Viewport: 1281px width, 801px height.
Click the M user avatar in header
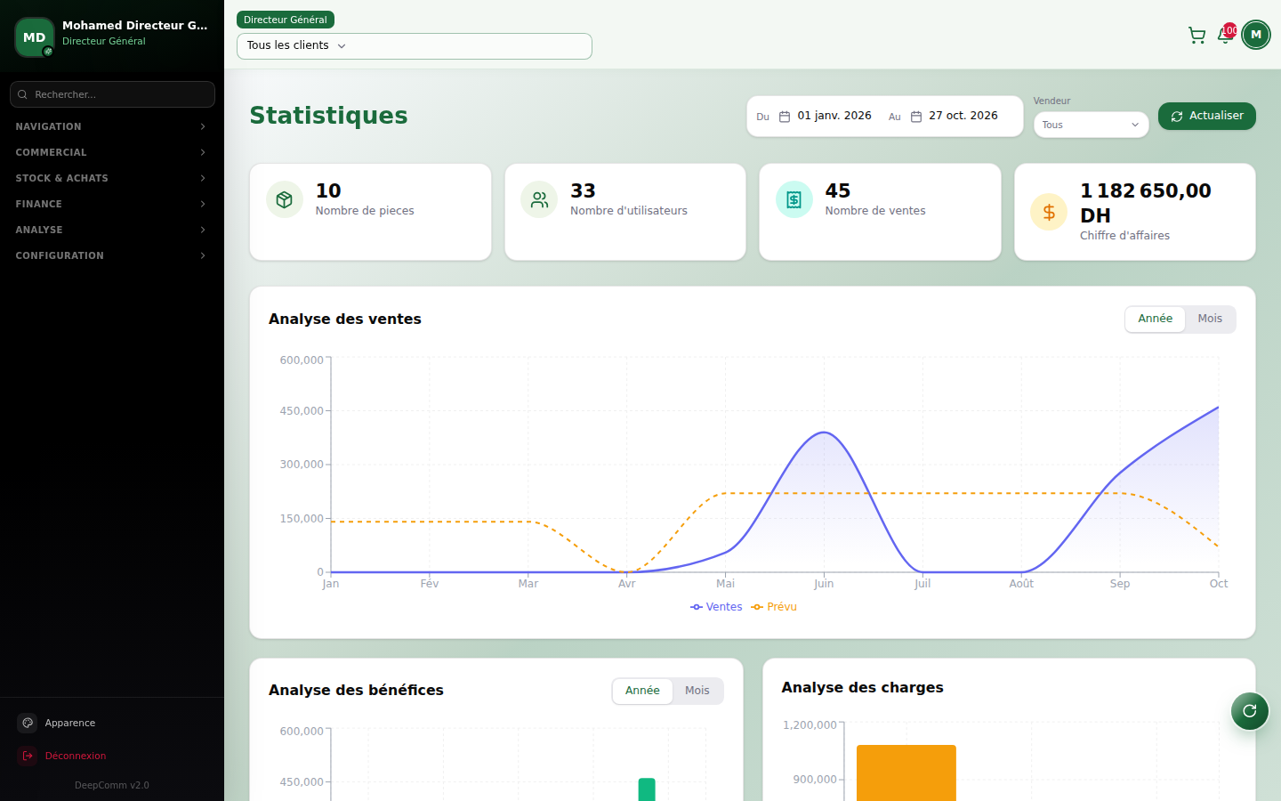(1256, 35)
